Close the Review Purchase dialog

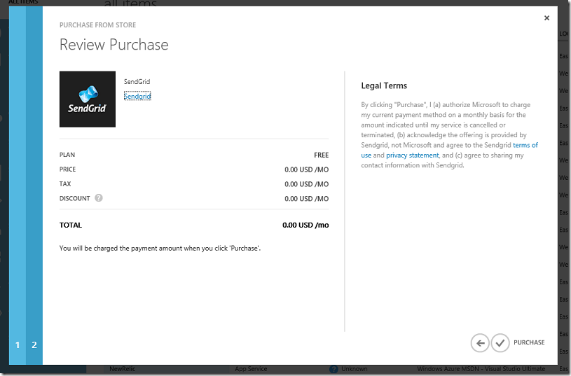pyautogui.click(x=546, y=18)
